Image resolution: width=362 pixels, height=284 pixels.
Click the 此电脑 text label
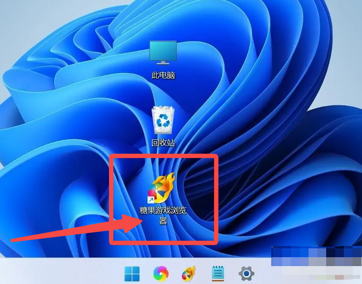pyautogui.click(x=163, y=75)
